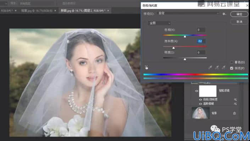This screenshot has width=250, height=141.
Task: Toggle visibility of 高斯模糊 smart filter
Action: point(201,104)
